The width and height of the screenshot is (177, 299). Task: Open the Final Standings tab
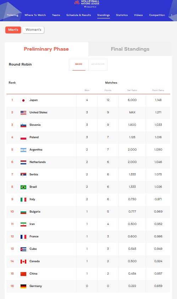pos(130,49)
